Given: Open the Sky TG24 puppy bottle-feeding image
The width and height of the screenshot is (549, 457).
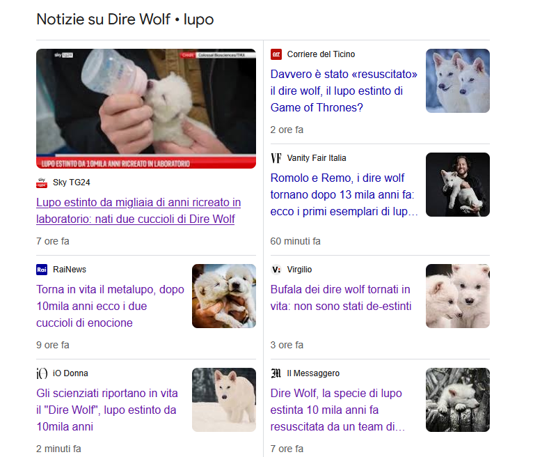Looking at the screenshot, I should point(146,109).
